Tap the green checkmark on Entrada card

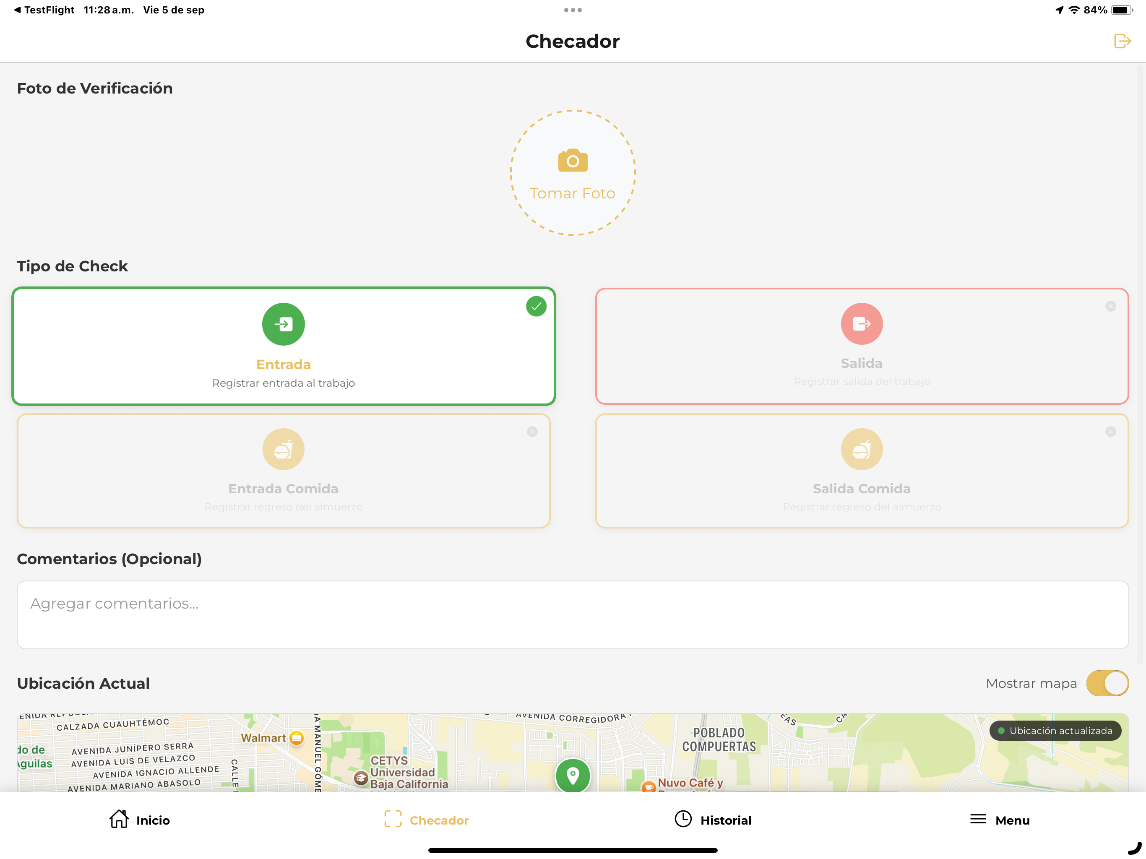536,306
